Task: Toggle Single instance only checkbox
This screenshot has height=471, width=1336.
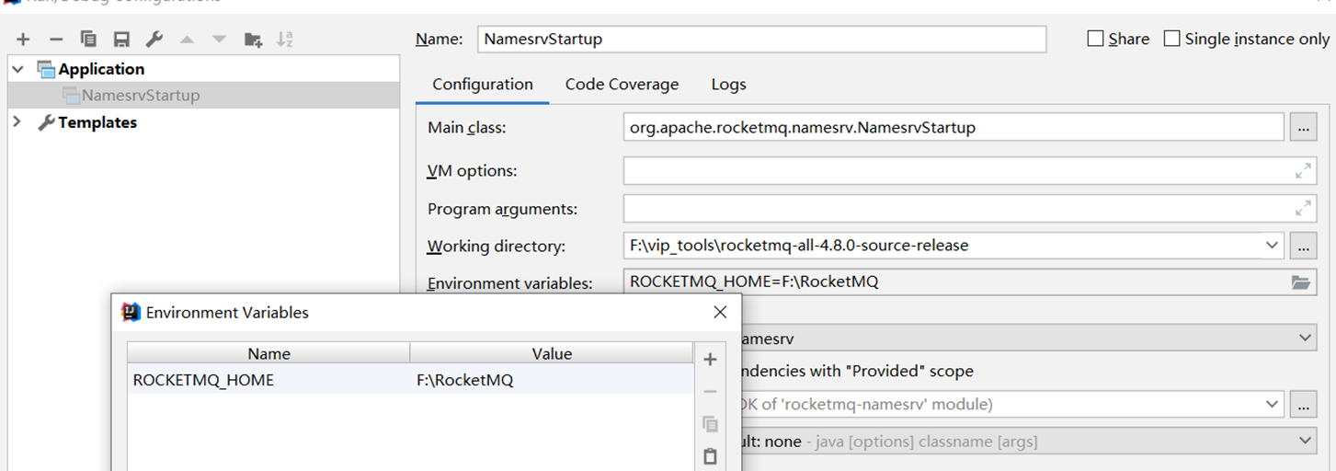Action: tap(1171, 39)
